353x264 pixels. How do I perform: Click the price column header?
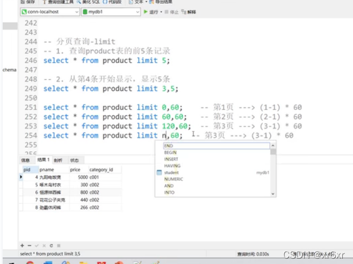point(78,170)
